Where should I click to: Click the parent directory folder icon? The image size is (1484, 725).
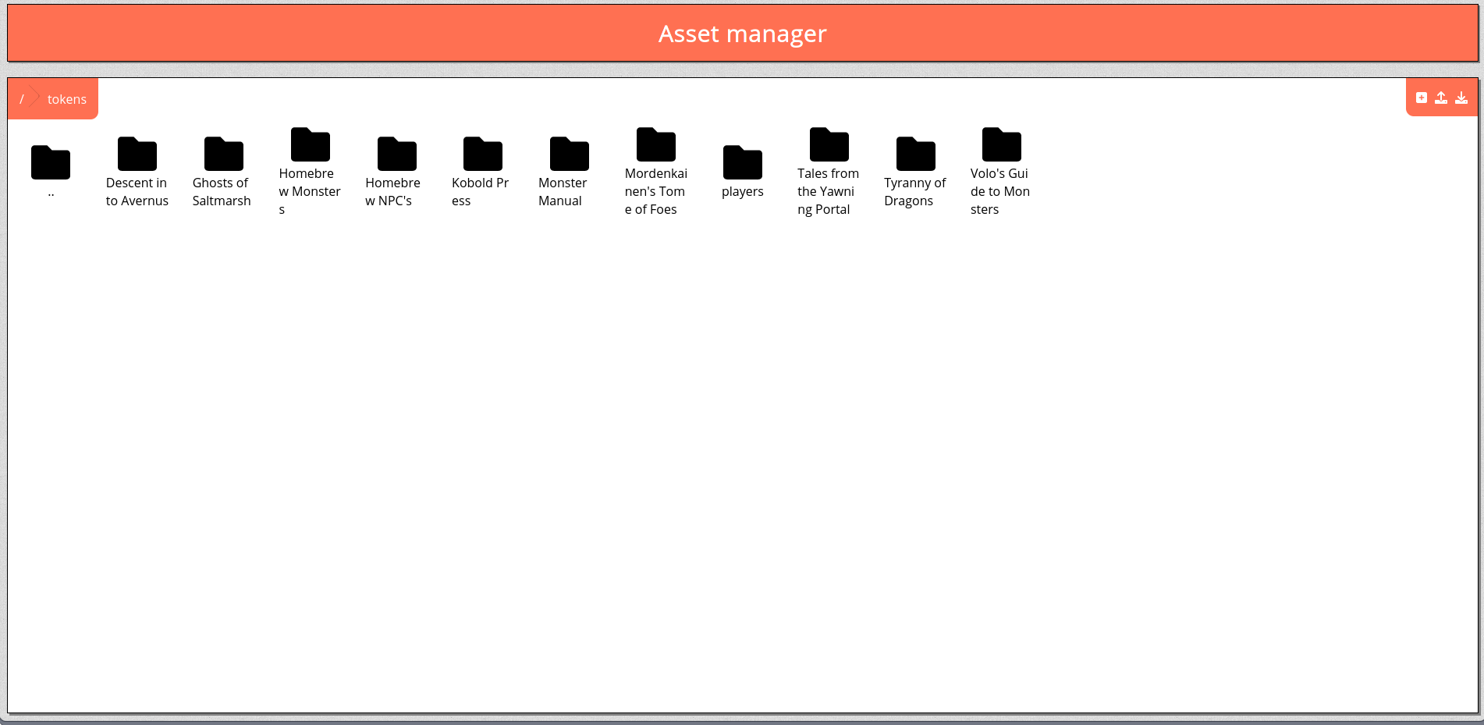(51, 162)
